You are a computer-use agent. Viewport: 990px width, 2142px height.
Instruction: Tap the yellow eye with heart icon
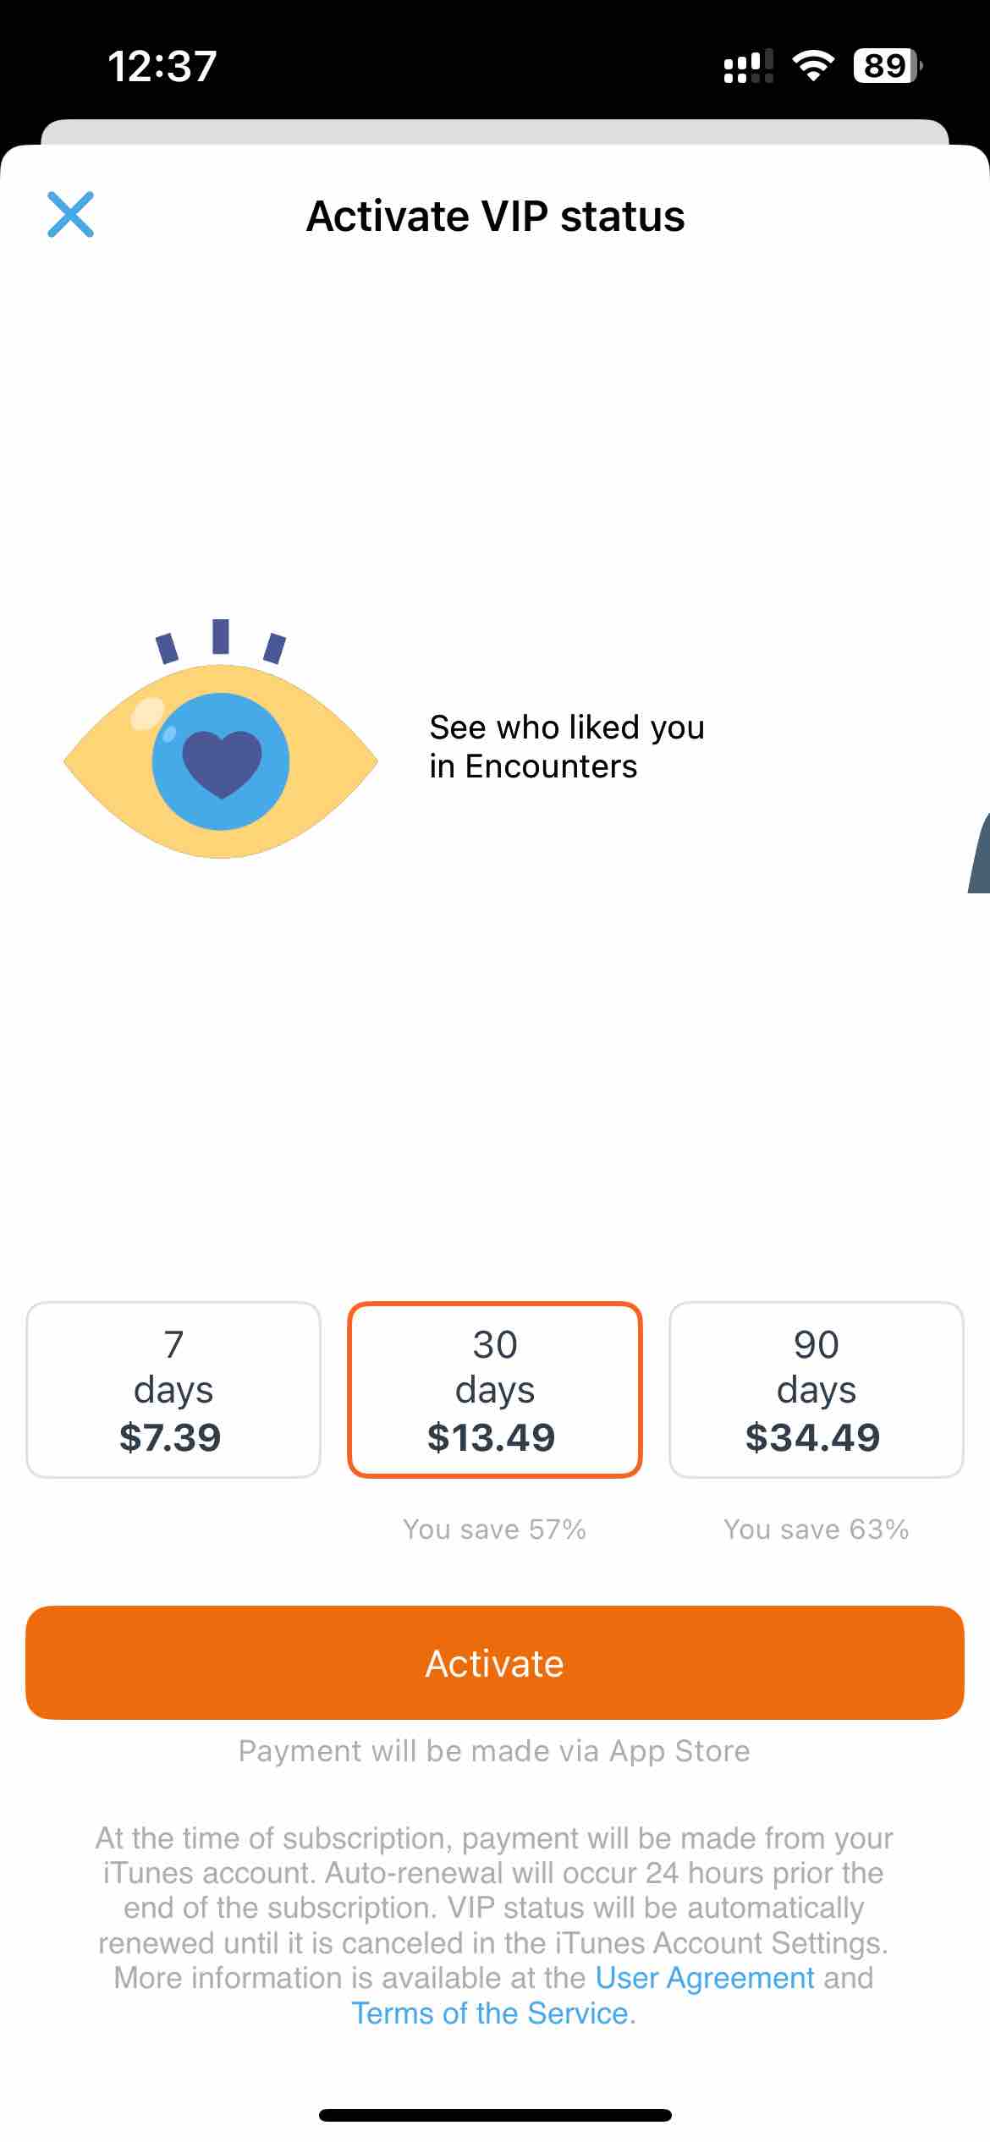221,739
